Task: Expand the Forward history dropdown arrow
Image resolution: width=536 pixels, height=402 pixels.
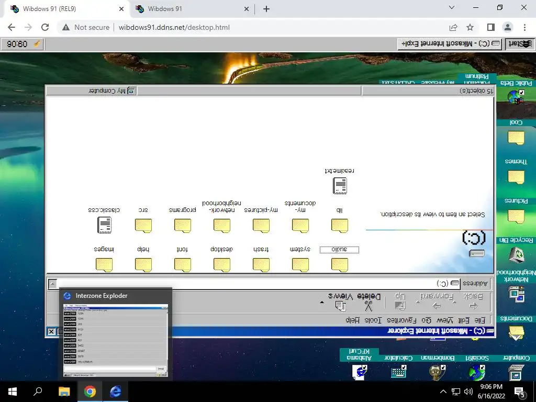Action: [x=417, y=303]
